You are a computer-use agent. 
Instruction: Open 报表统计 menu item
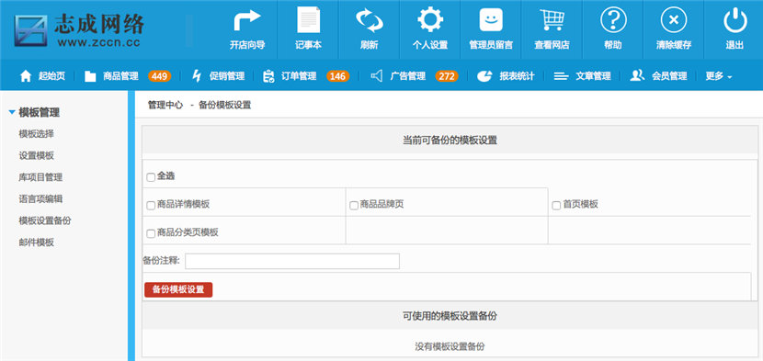517,76
